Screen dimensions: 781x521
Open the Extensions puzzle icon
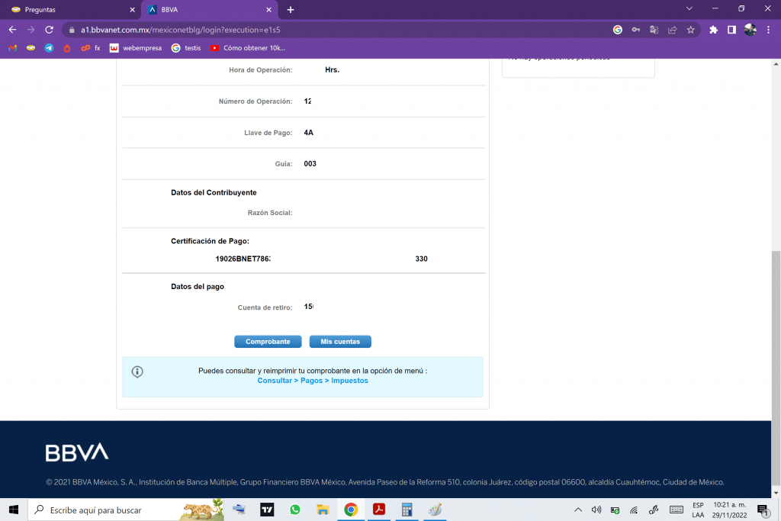pyautogui.click(x=713, y=30)
